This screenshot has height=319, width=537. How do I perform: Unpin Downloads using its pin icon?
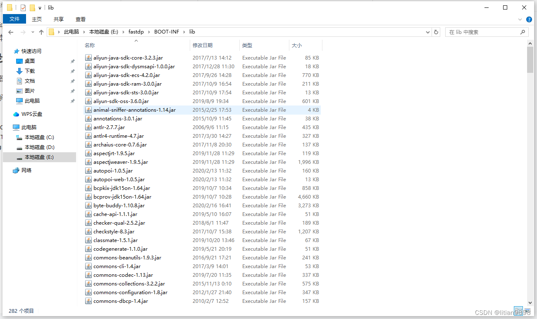tap(73, 71)
